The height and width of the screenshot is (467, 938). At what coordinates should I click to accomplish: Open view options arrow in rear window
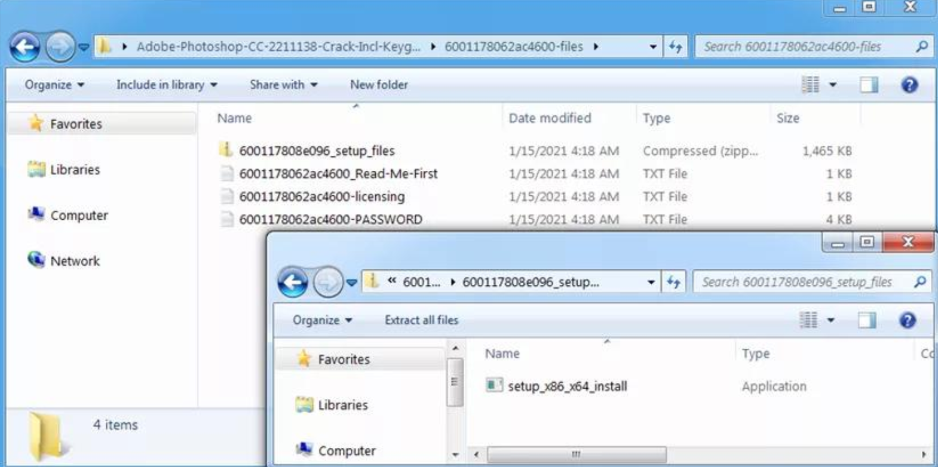[833, 85]
